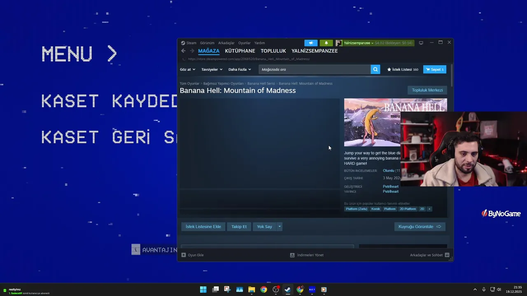Expand the arrow beside Yok Say
Image resolution: width=527 pixels, height=296 pixels.
(x=280, y=227)
